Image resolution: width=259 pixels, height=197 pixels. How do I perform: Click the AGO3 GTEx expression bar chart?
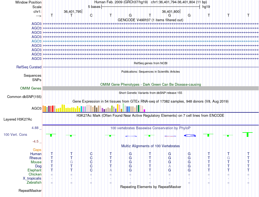[x=94, y=108]
